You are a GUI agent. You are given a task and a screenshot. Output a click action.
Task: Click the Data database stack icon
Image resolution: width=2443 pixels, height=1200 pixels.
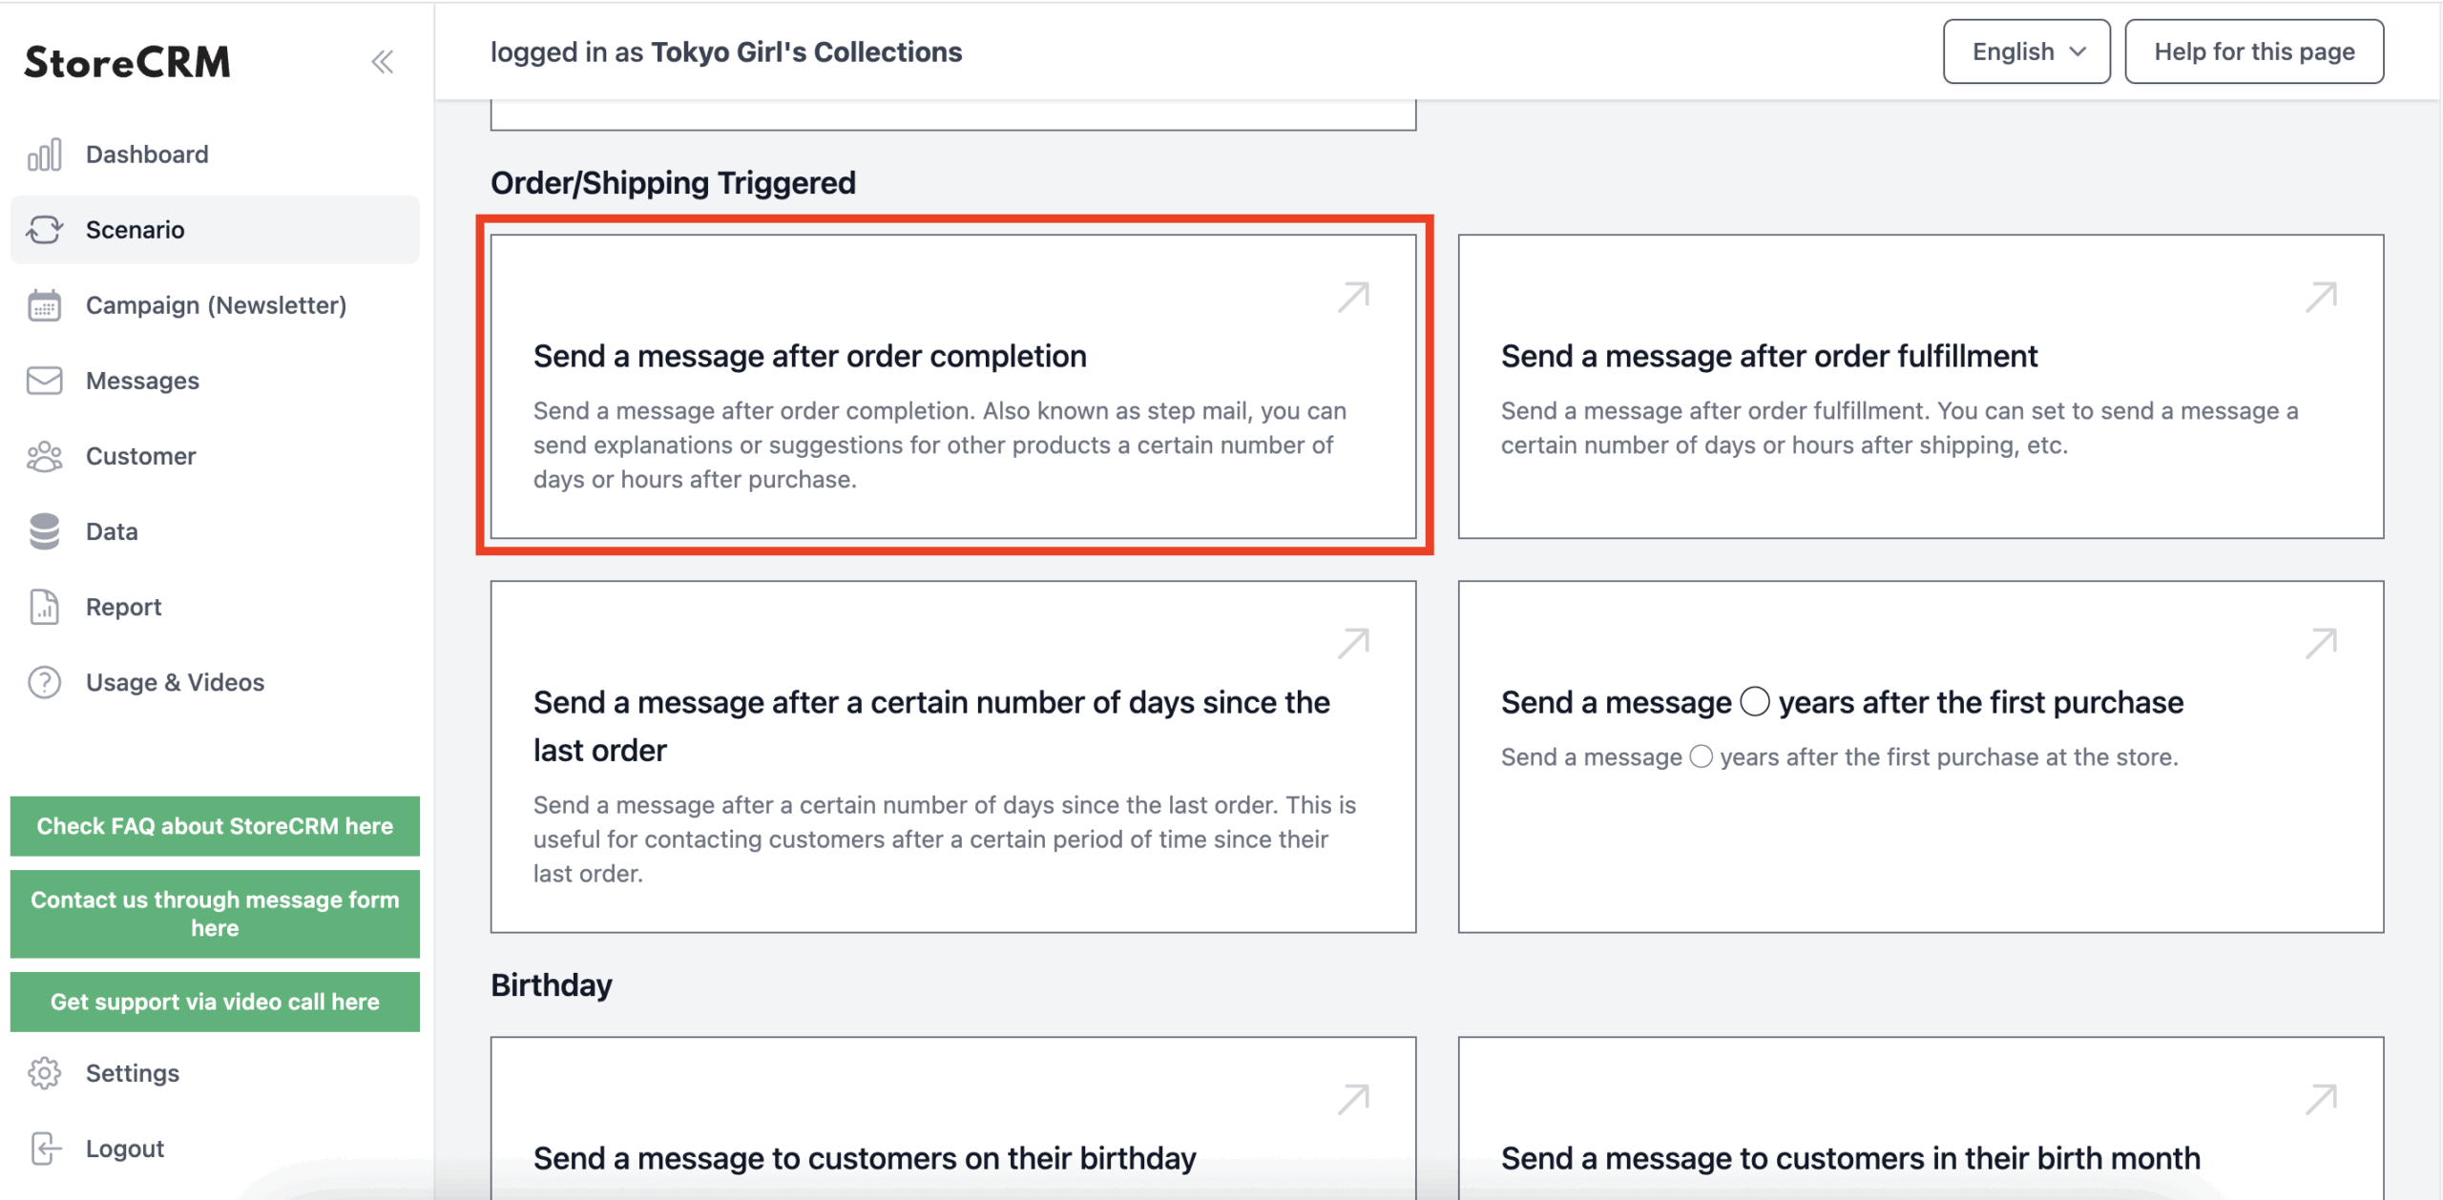(44, 531)
